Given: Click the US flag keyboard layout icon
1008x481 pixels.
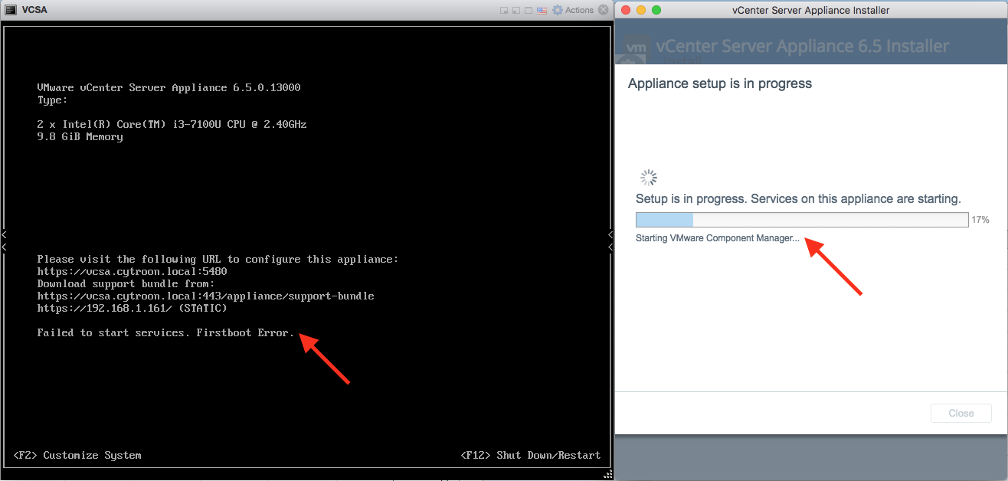Looking at the screenshot, I should tap(542, 11).
